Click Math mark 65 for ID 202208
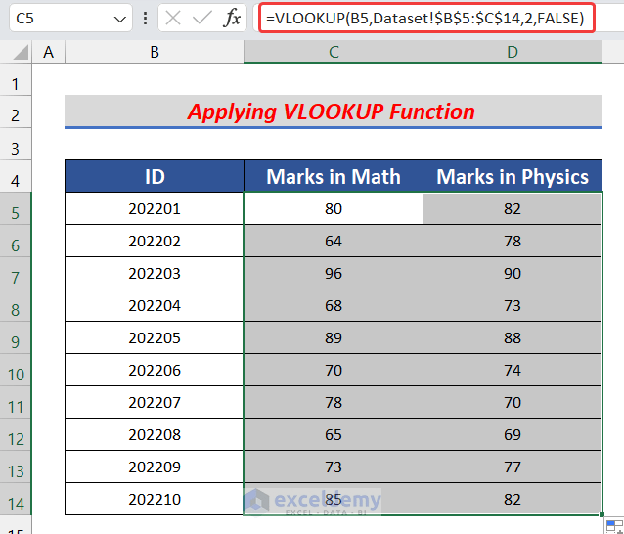The width and height of the screenshot is (624, 534). point(334,434)
